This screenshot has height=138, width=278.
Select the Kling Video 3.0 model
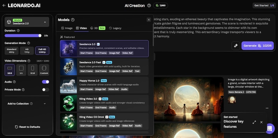pyautogui.click(x=104, y=103)
